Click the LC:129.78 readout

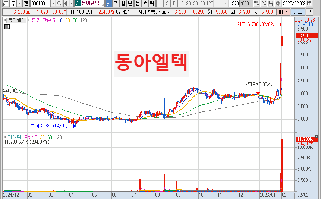[x=305, y=20]
